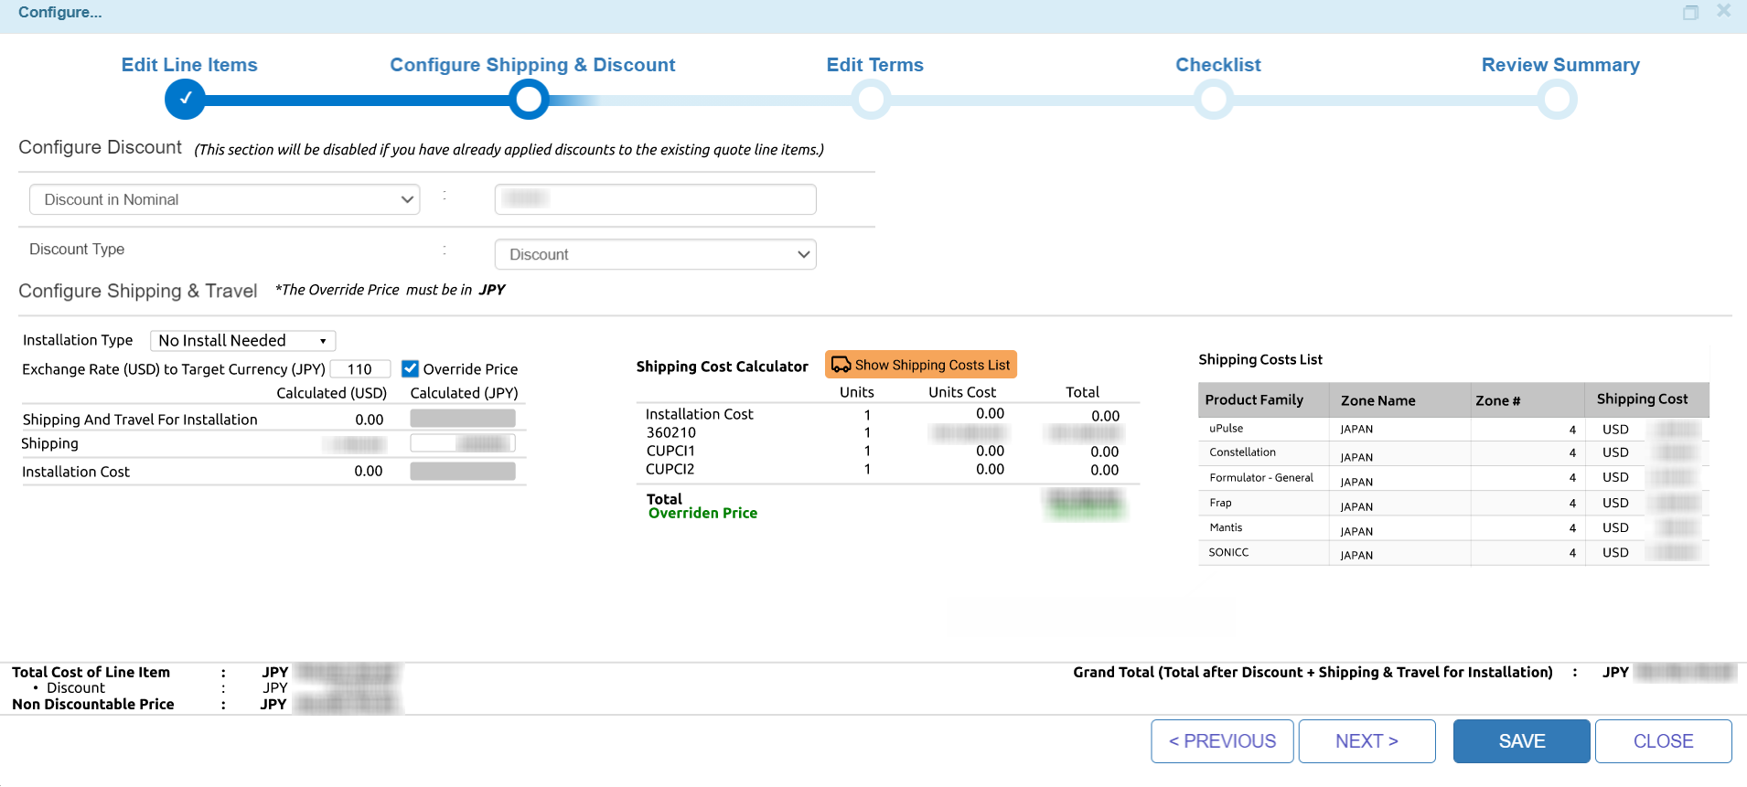Click Show Shipping Costs List button
Viewport: 1747px width, 787px height.
tap(921, 365)
